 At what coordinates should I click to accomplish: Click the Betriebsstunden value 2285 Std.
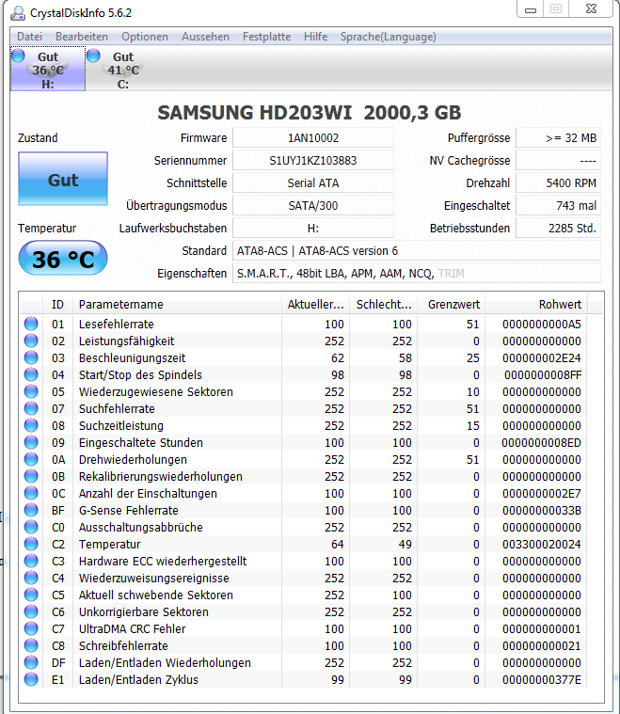558,229
